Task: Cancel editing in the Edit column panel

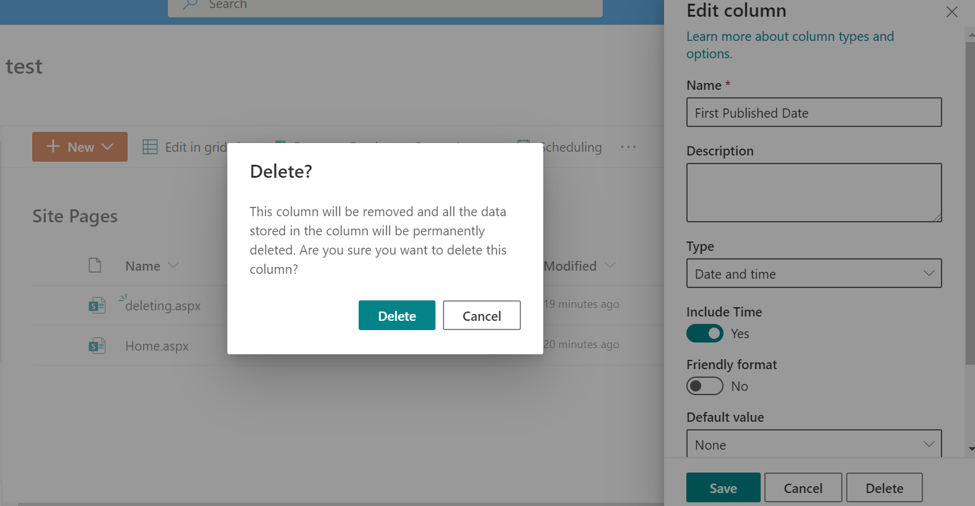Action: click(803, 487)
